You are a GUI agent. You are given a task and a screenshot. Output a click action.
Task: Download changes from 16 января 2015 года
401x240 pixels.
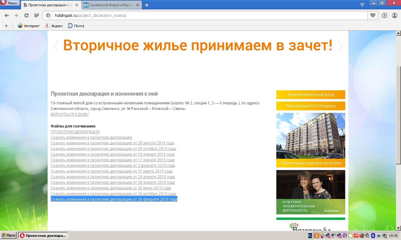112,154
